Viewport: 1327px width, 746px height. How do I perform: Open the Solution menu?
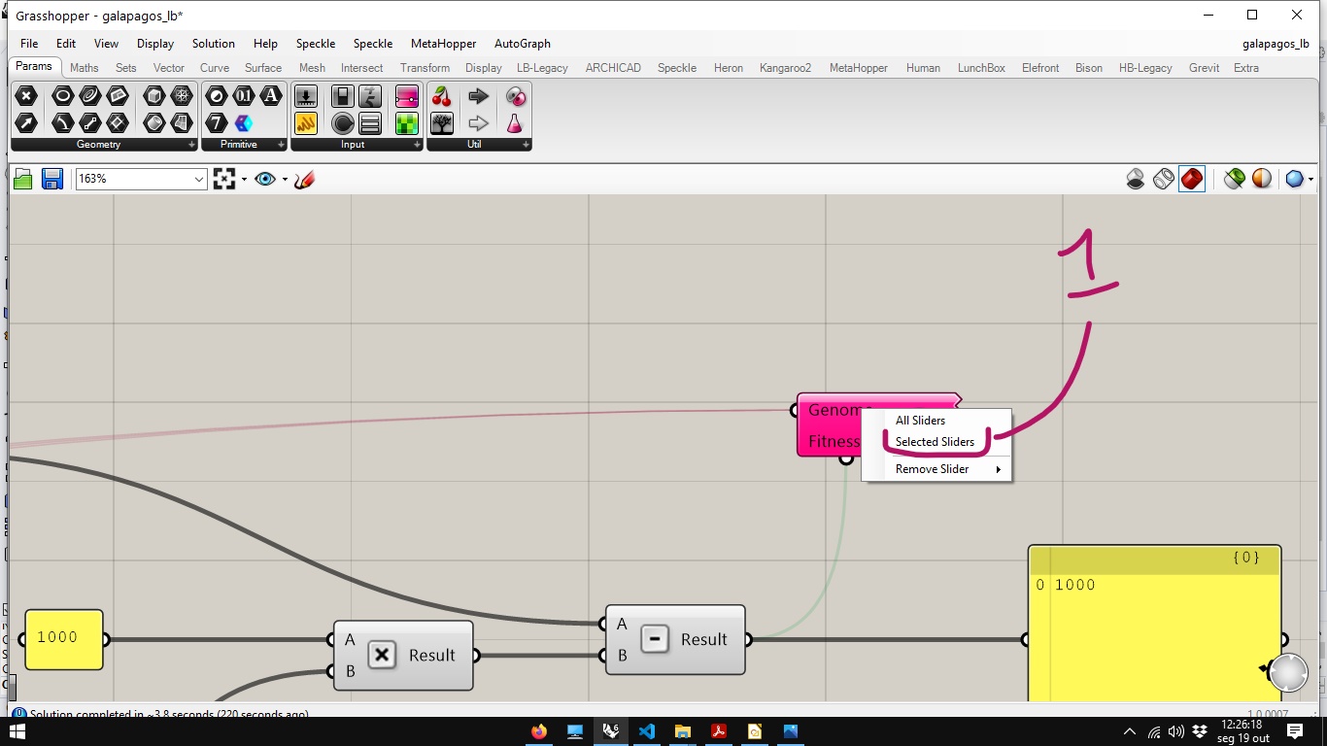[214, 44]
